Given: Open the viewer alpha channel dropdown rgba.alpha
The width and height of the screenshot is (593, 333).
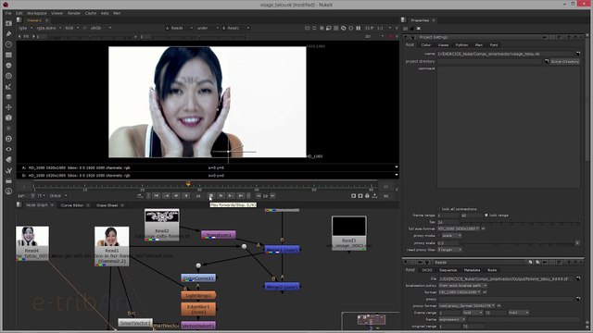Looking at the screenshot, I should pyautogui.click(x=49, y=28).
